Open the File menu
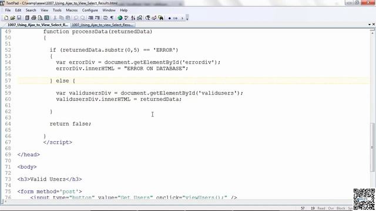Image resolution: width=376 pixels, height=211 pixels. pos(8,11)
